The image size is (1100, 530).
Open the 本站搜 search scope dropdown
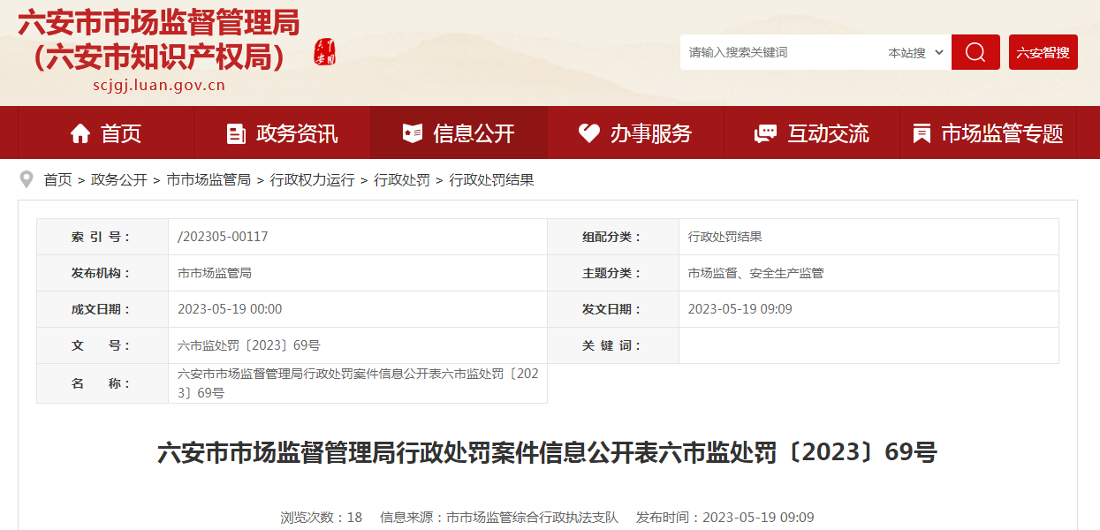point(915,53)
